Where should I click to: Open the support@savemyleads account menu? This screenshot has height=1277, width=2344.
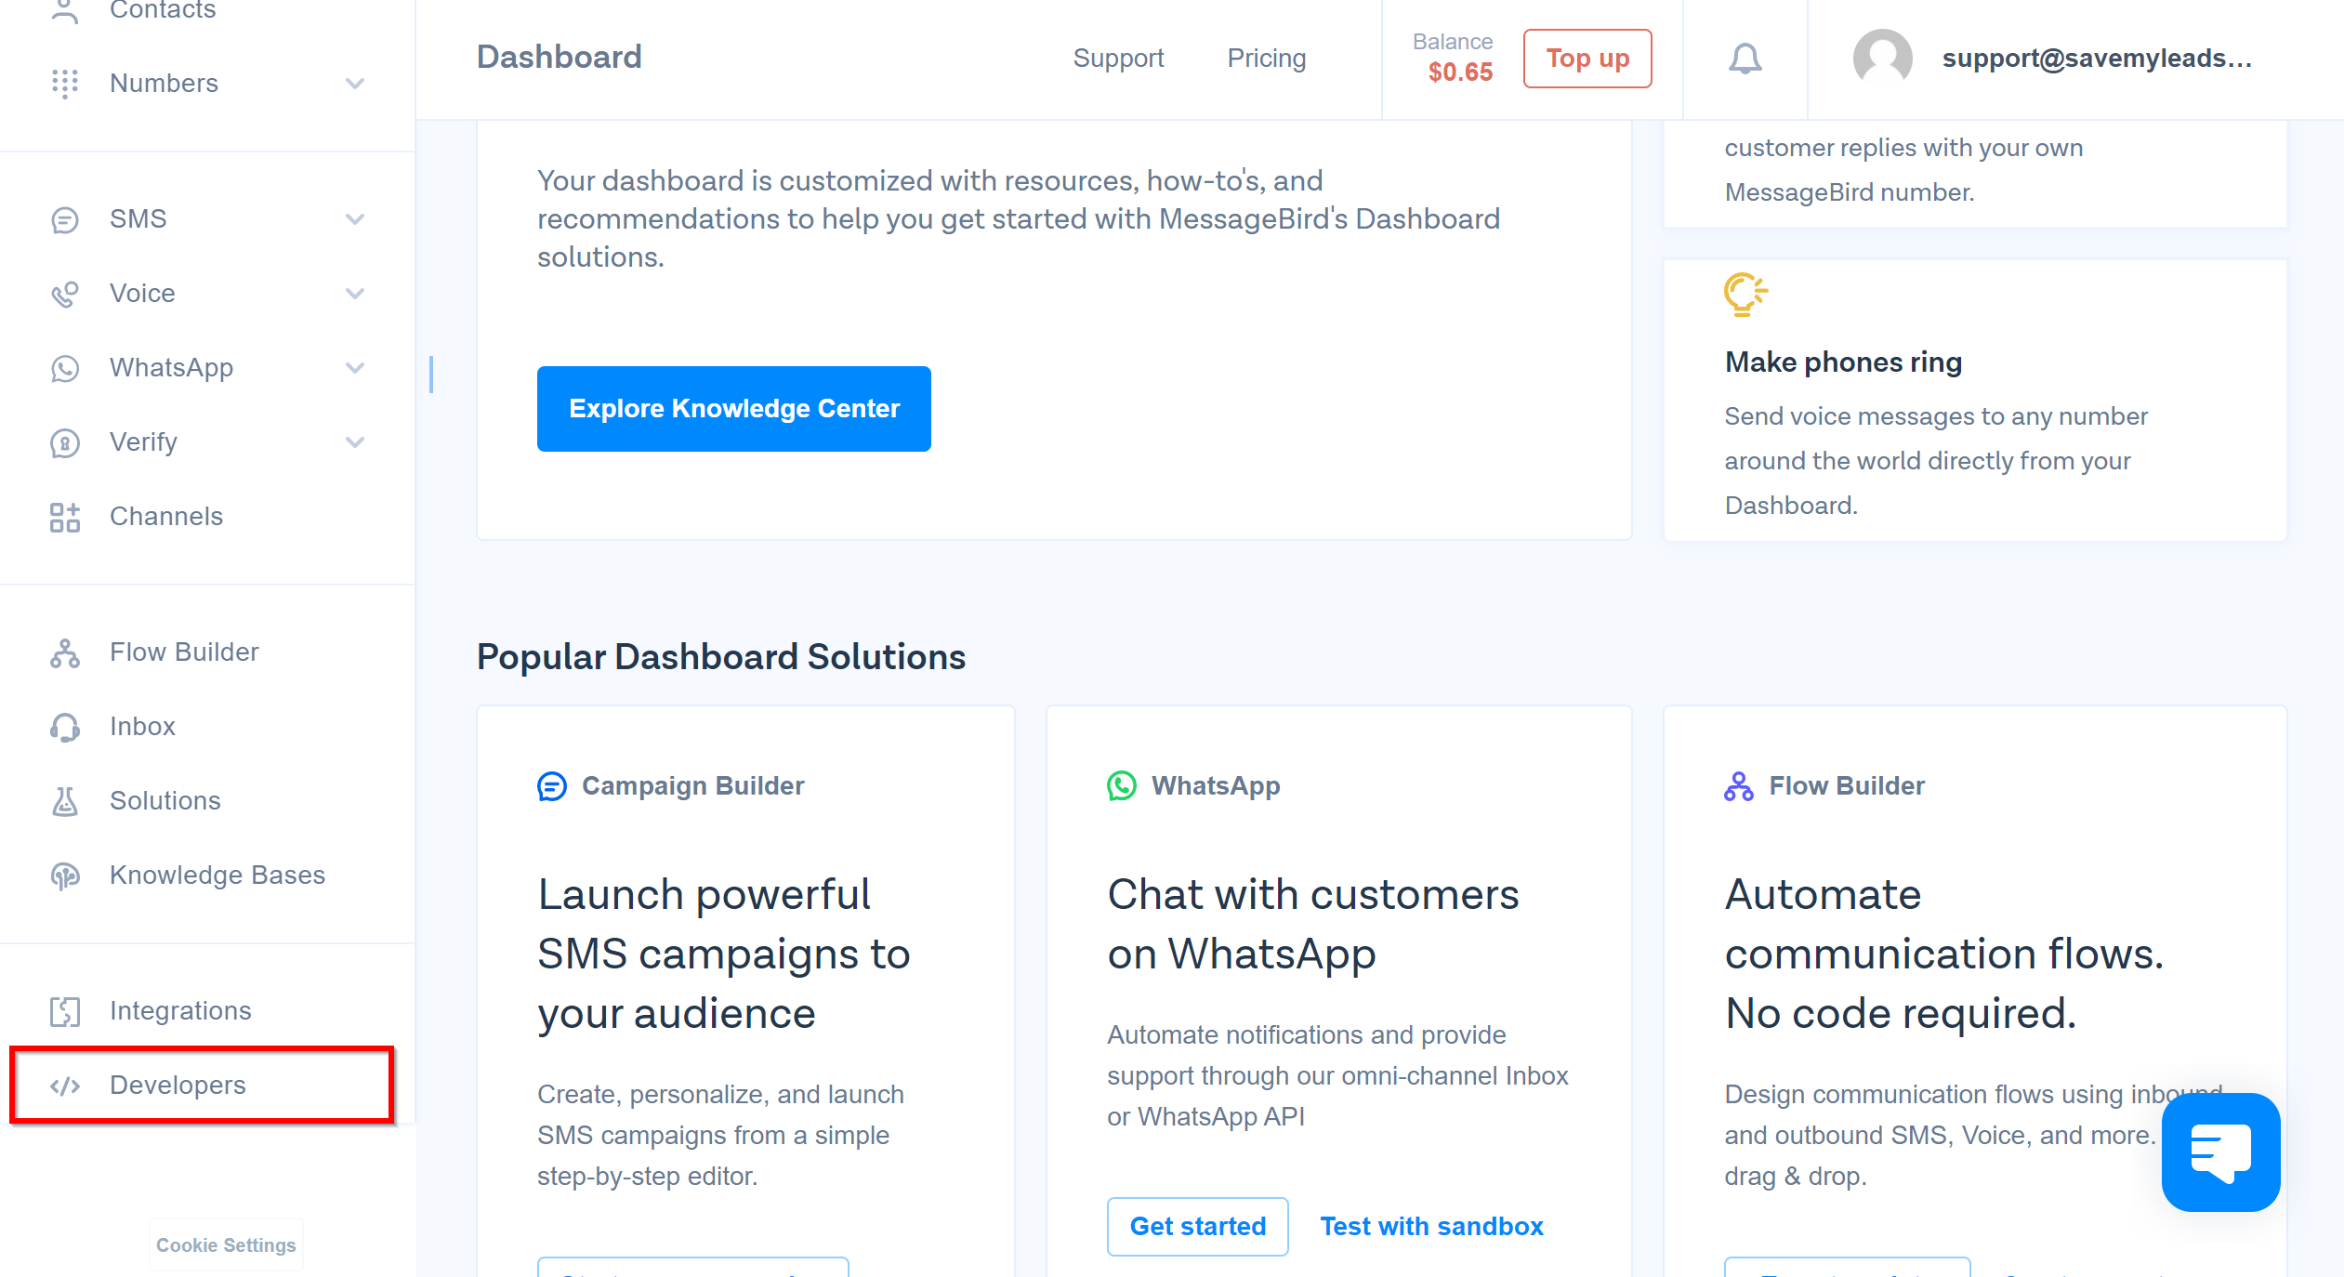(2097, 59)
